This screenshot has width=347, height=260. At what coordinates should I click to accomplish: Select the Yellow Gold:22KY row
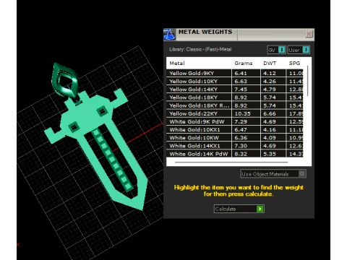tap(234, 113)
